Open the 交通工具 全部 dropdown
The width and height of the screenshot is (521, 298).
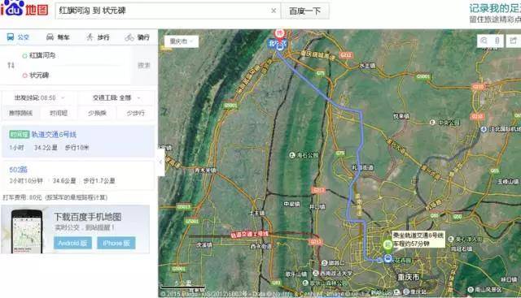coord(116,97)
